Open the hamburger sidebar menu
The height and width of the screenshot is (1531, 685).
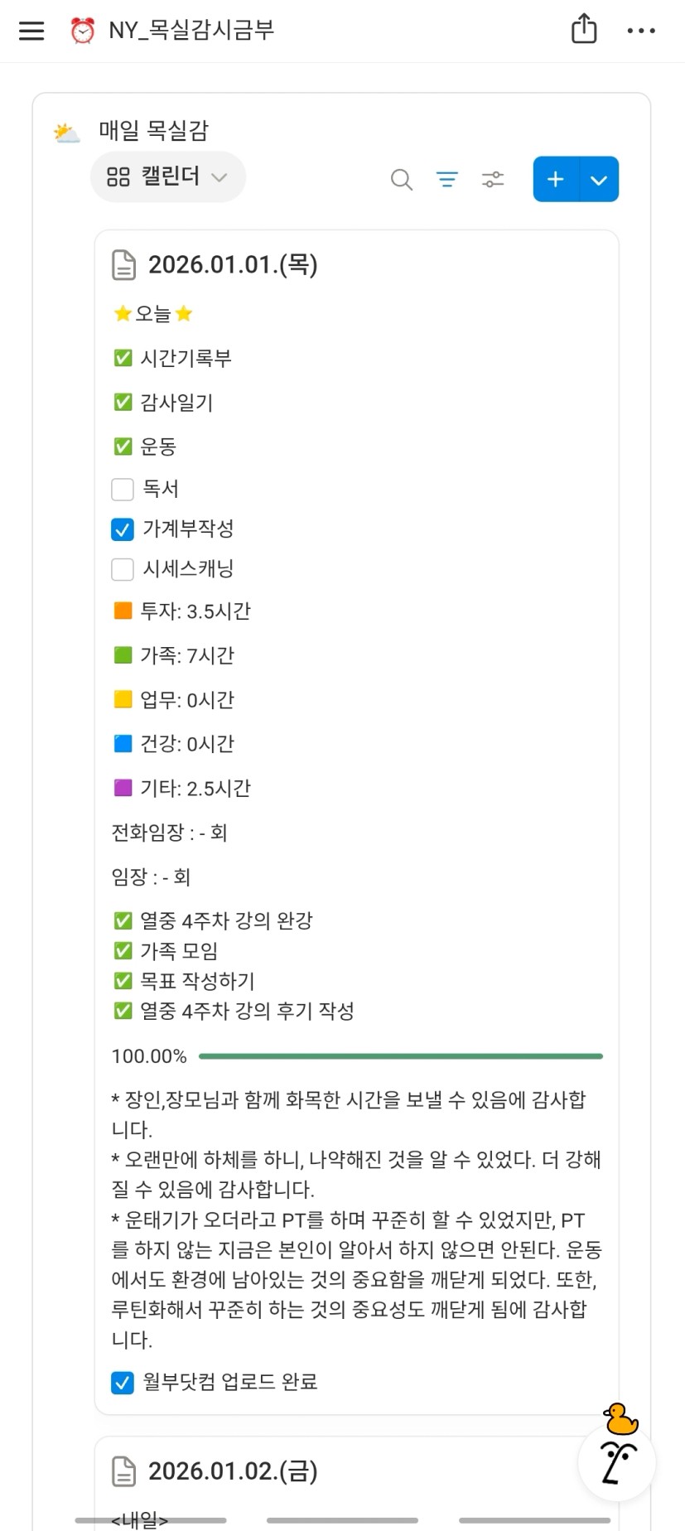tap(31, 31)
